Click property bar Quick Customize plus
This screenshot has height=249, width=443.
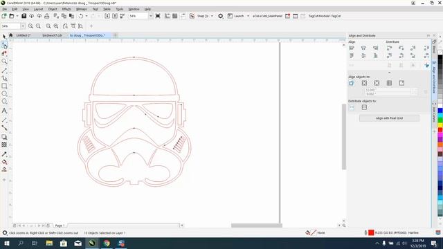91,26
